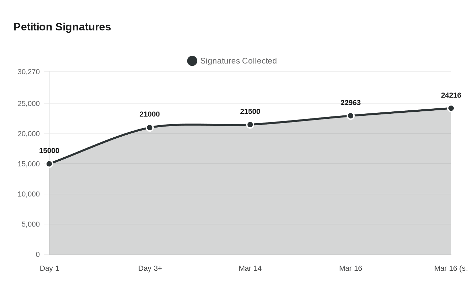This screenshot has height=297, width=472.
Task: Click the 10,000 y-axis tick label
Action: click(x=29, y=194)
